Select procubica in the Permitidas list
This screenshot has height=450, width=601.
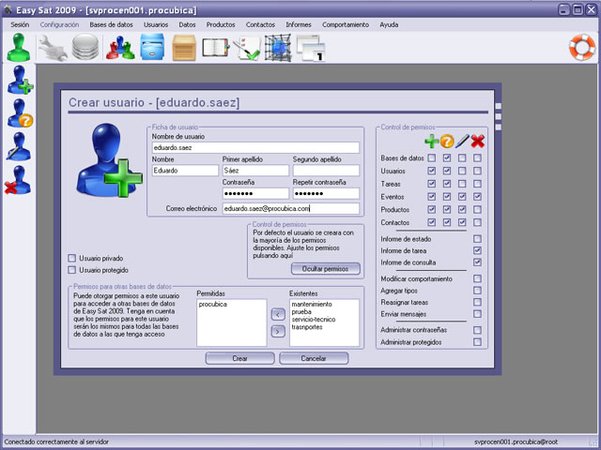(x=213, y=305)
